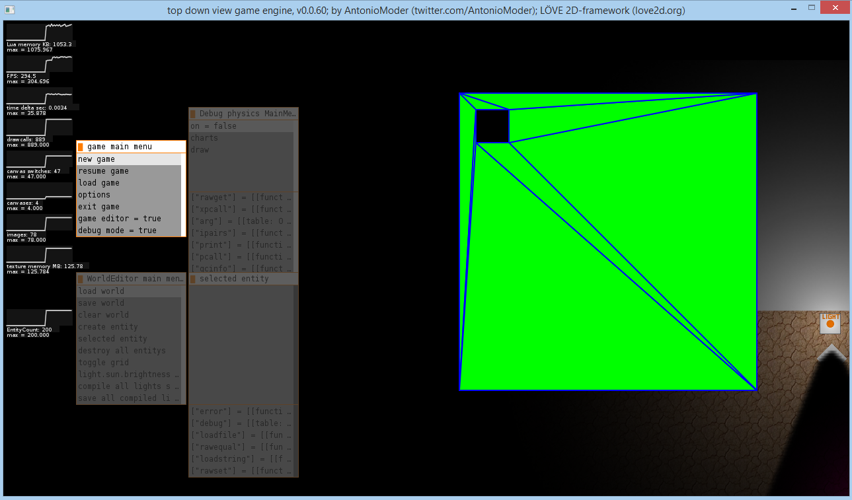Open 'charts' in Debug physics menu

point(241,138)
